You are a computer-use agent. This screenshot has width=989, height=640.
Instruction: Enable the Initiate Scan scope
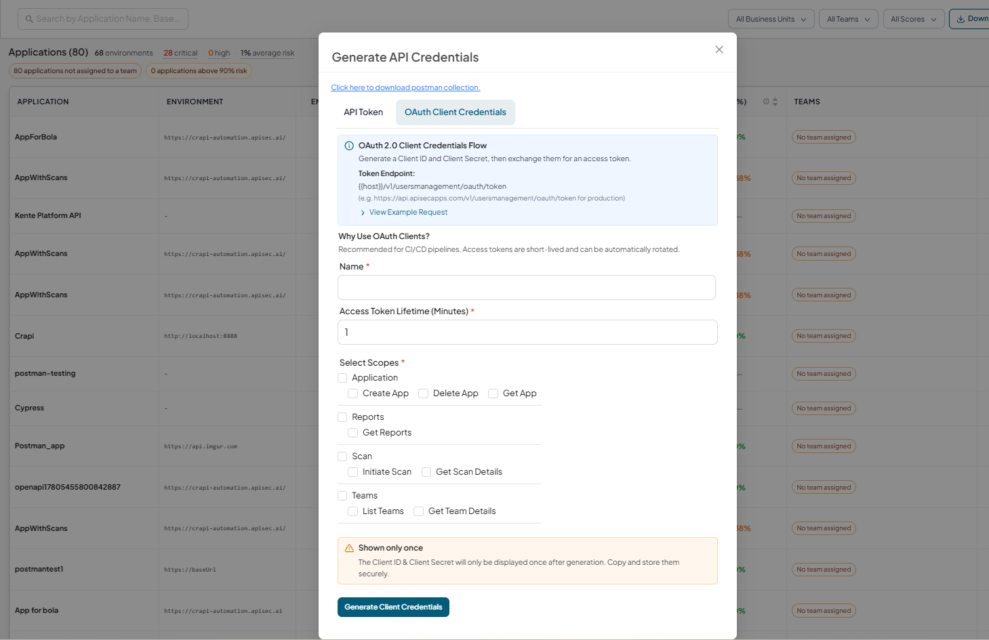[352, 472]
